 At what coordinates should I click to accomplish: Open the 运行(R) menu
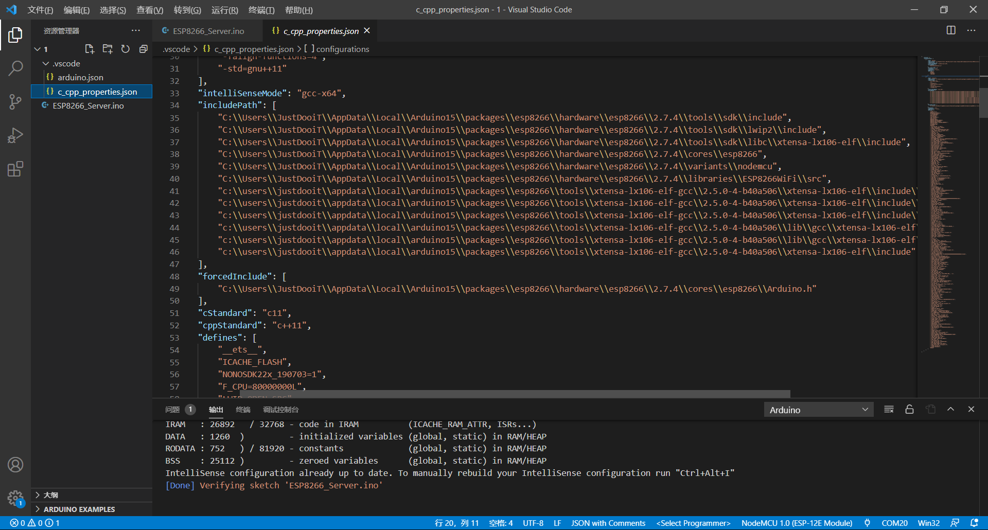[224, 10]
